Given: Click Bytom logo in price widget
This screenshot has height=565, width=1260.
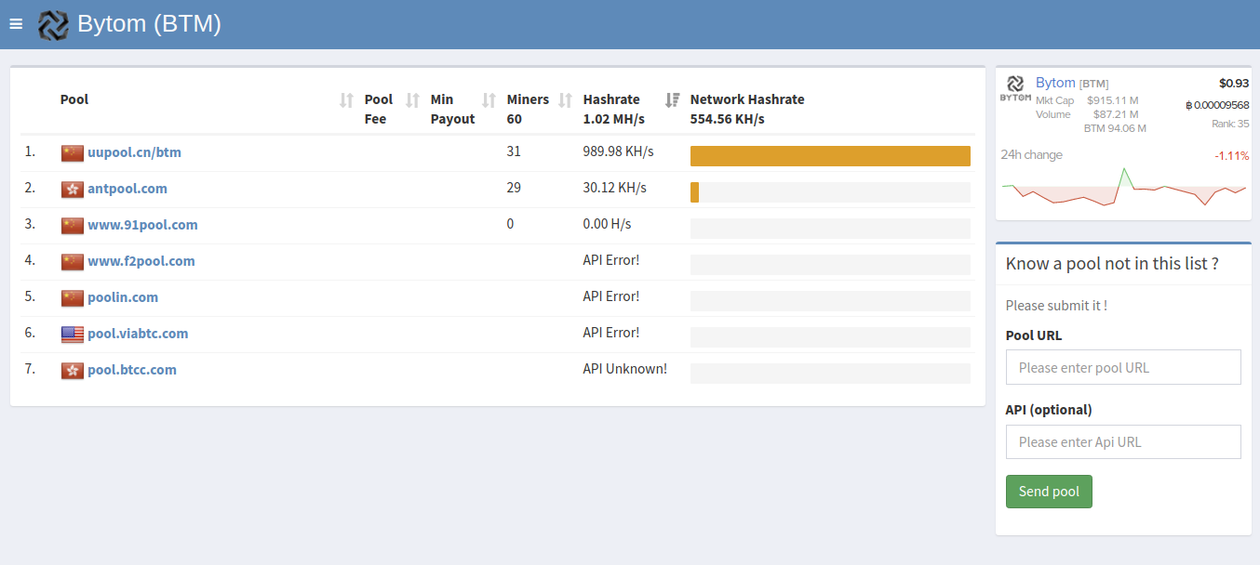Looking at the screenshot, I should click(1015, 89).
